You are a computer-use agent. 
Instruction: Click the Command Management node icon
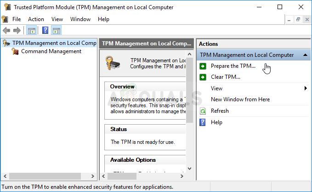tap(15, 51)
